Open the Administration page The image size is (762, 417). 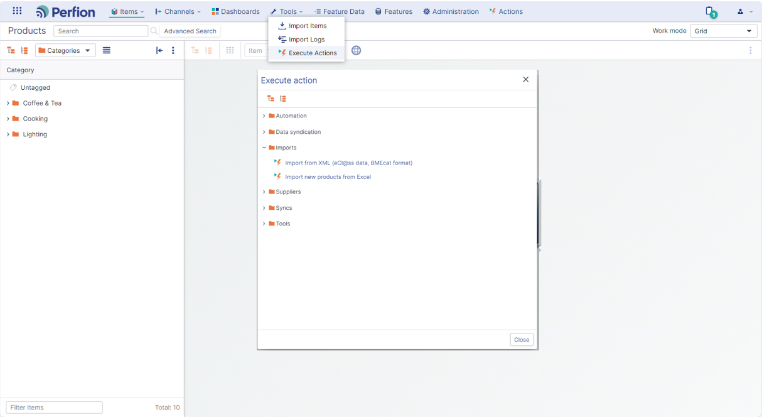(451, 11)
